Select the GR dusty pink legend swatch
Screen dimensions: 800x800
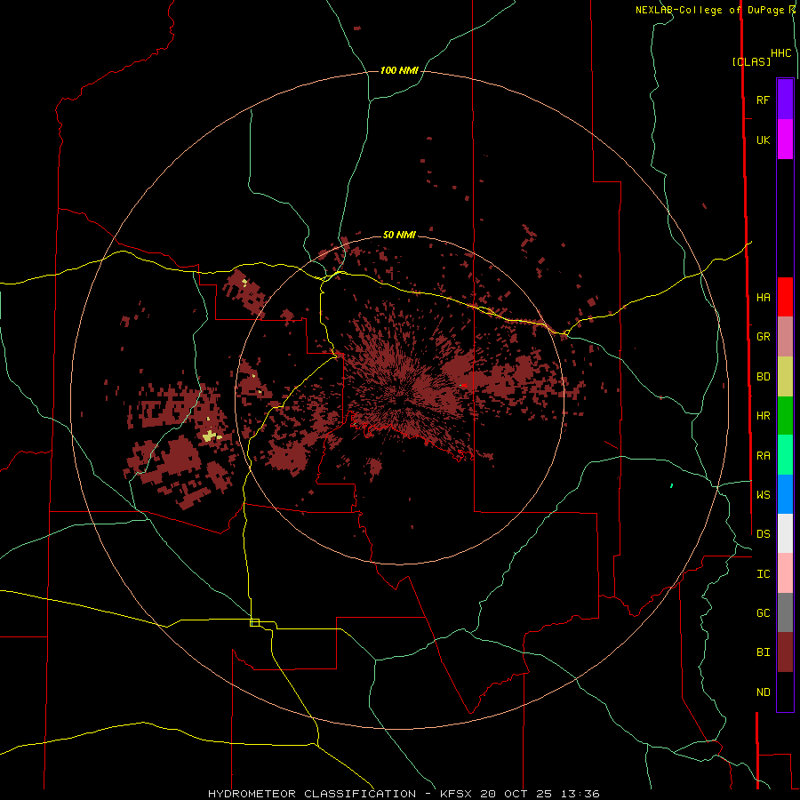(785, 337)
